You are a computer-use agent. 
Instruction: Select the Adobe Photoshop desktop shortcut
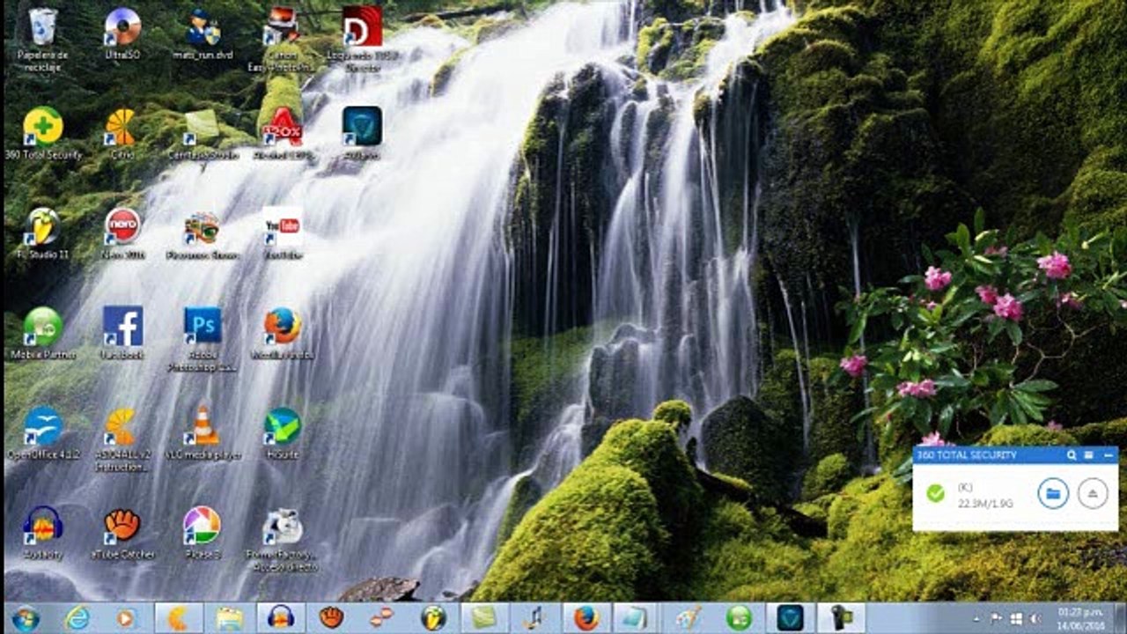[x=203, y=326]
